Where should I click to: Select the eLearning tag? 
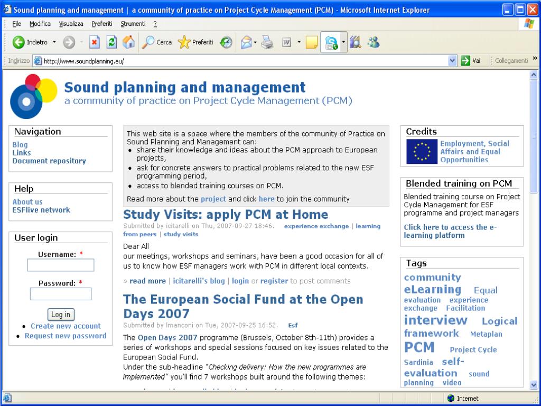pos(433,289)
